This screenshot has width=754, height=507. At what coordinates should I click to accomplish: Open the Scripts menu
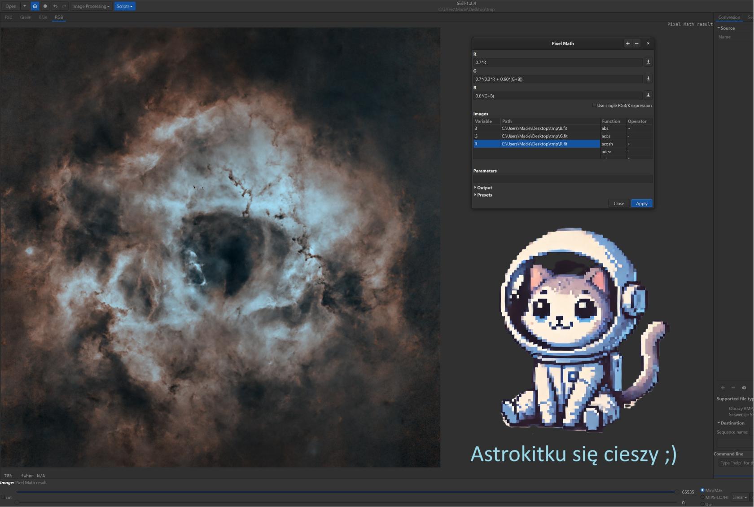click(124, 6)
